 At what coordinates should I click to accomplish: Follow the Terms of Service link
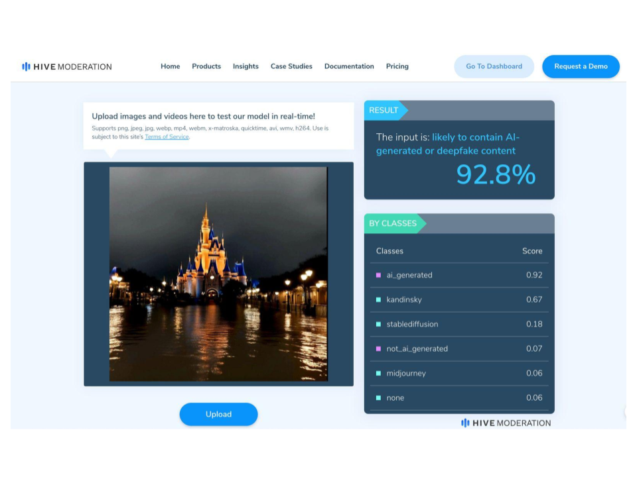(167, 136)
